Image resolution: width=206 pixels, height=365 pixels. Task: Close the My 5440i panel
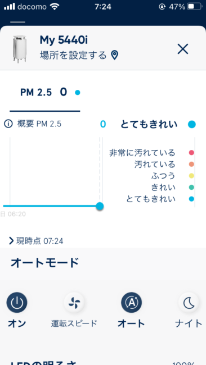pyautogui.click(x=183, y=49)
